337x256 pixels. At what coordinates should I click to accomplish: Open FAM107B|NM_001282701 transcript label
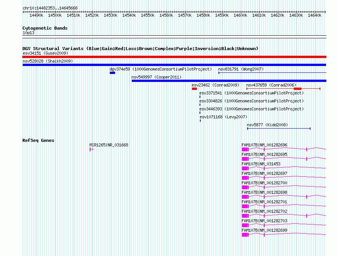pos(264,202)
